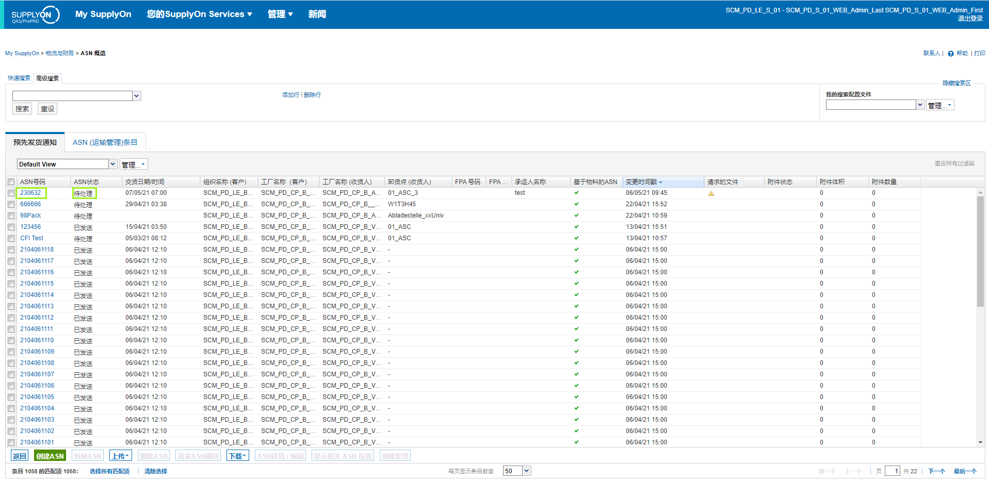The height and width of the screenshot is (481, 989).
Task: Open 我的搜索配置文件 dropdown
Action: [920, 105]
